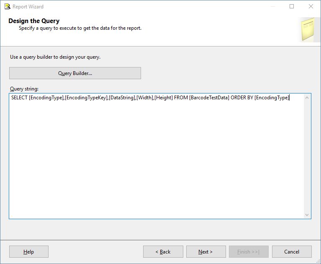Click the Finish >>| button
321x264 pixels.
tap(249, 252)
